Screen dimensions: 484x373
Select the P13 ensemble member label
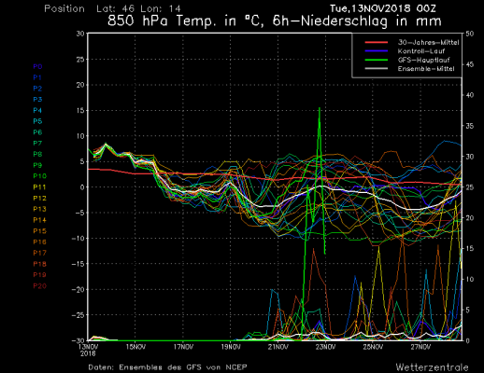(40, 209)
